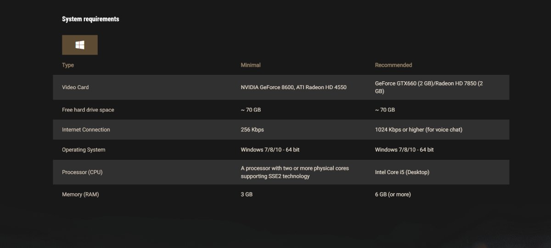Click the 3 GB memory value

247,194
